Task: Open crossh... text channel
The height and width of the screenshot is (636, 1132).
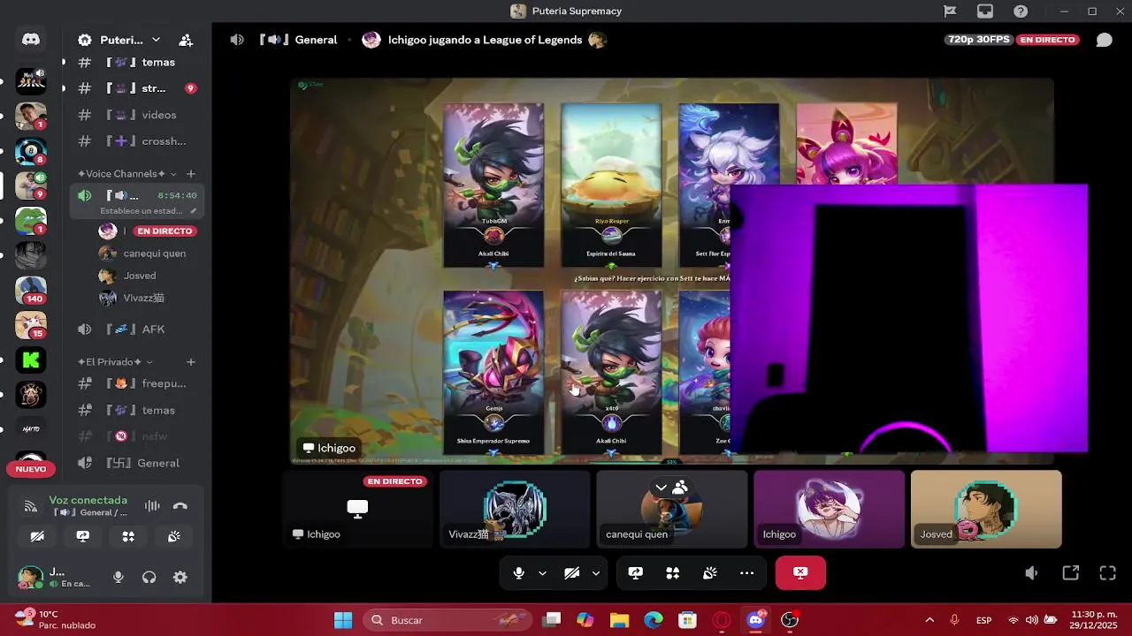Action: pos(137,141)
